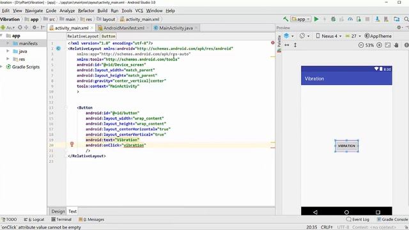
Task: Click the Button breadcrumb in editor
Action: pos(108,36)
